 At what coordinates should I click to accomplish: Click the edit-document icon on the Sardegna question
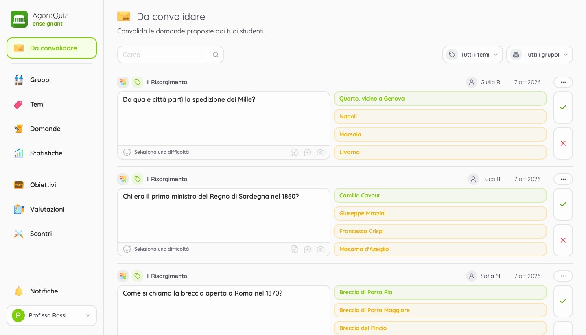click(x=295, y=249)
